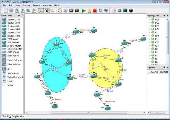The width and height of the screenshot is (170, 120).
Task: Select Router c3600 node type
Action: tap(13, 29)
